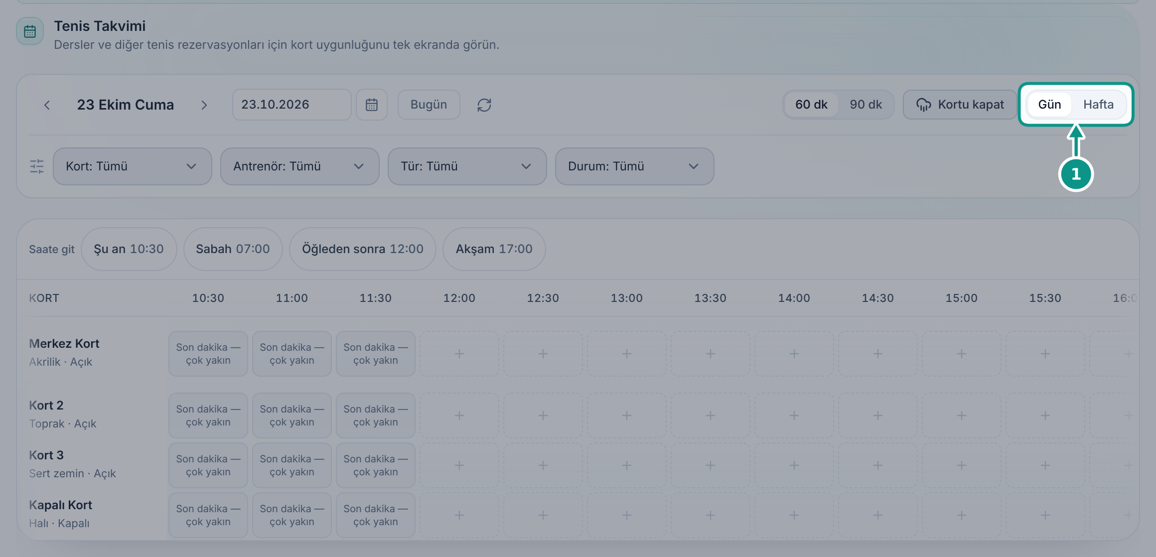1156x557 pixels.
Task: Click the Tenis Takvimi calendar icon
Action: (x=30, y=31)
